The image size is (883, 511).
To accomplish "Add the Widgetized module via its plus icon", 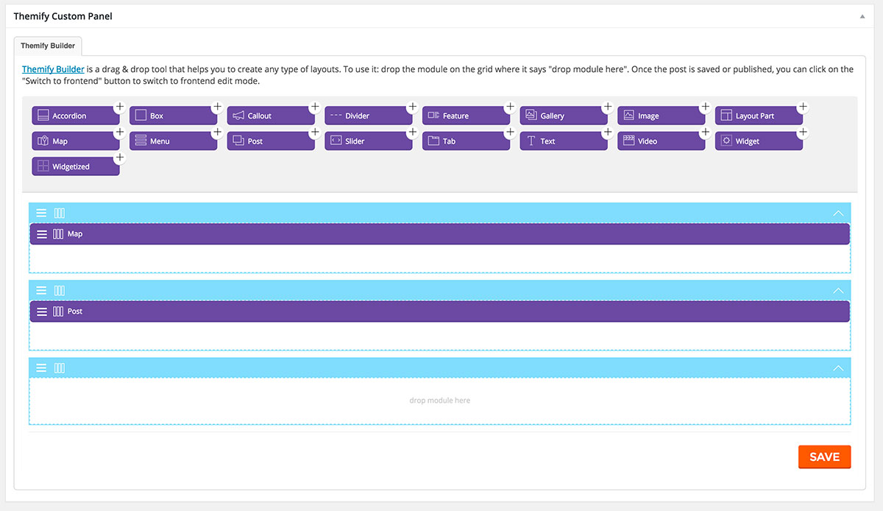I will pos(119,158).
